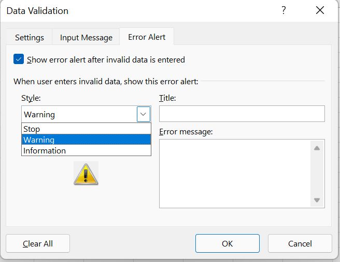Image resolution: width=340 pixels, height=262 pixels.
Task: Click the Clear All button
Action: pos(38,243)
